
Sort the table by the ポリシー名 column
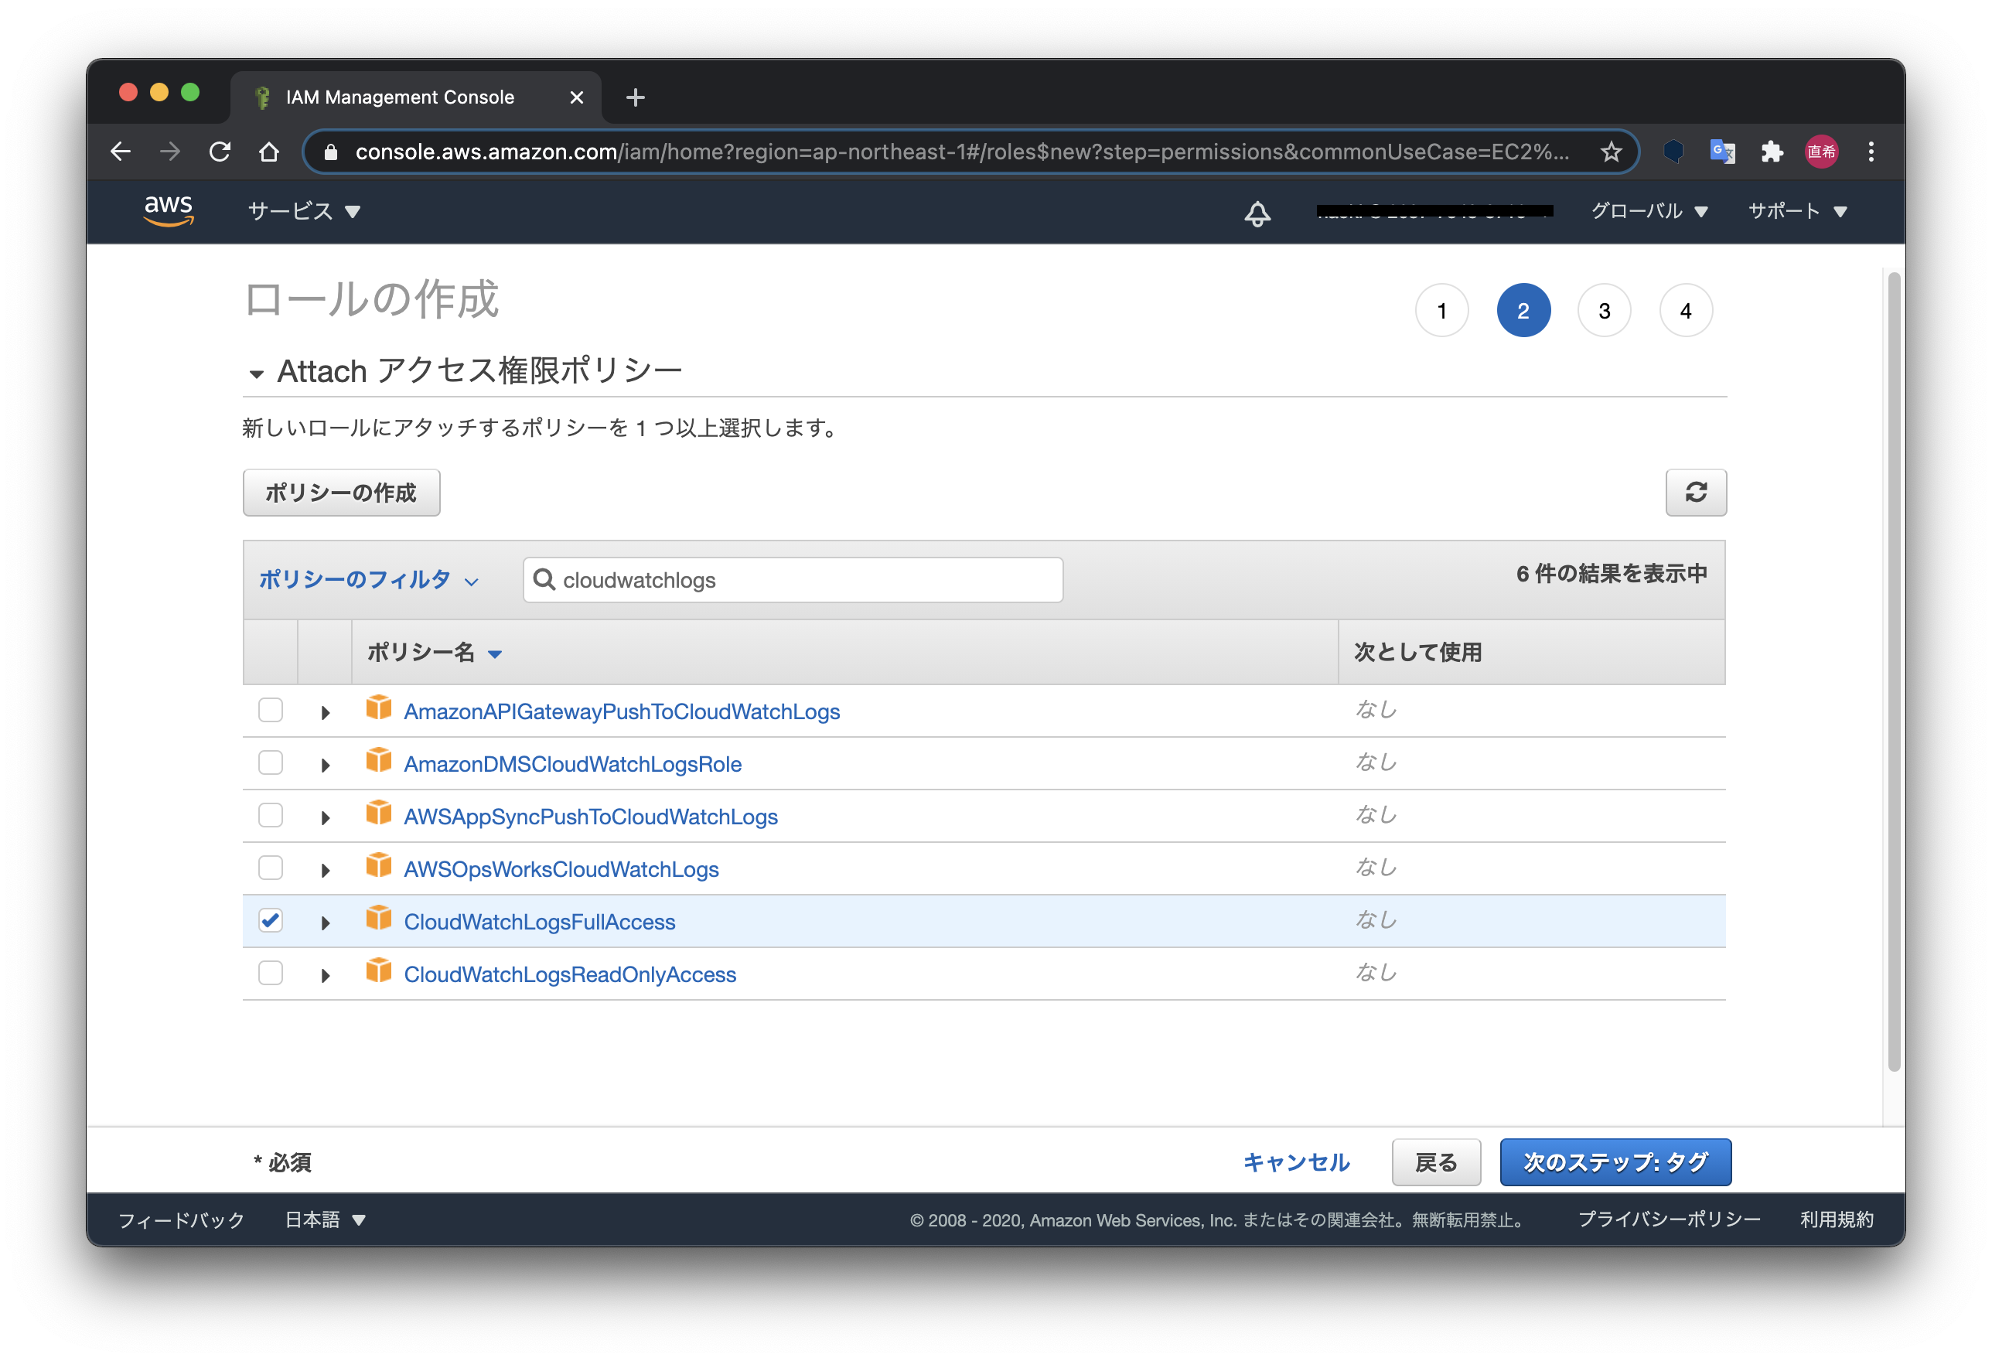click(434, 652)
